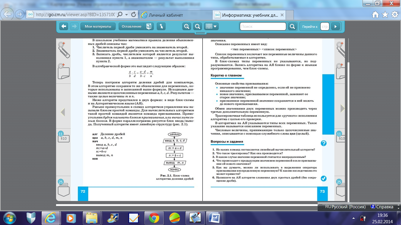The height and width of the screenshot is (225, 401).
Task: Open paperclip attachments icon in the right sidebar
Action: (x=341, y=50)
